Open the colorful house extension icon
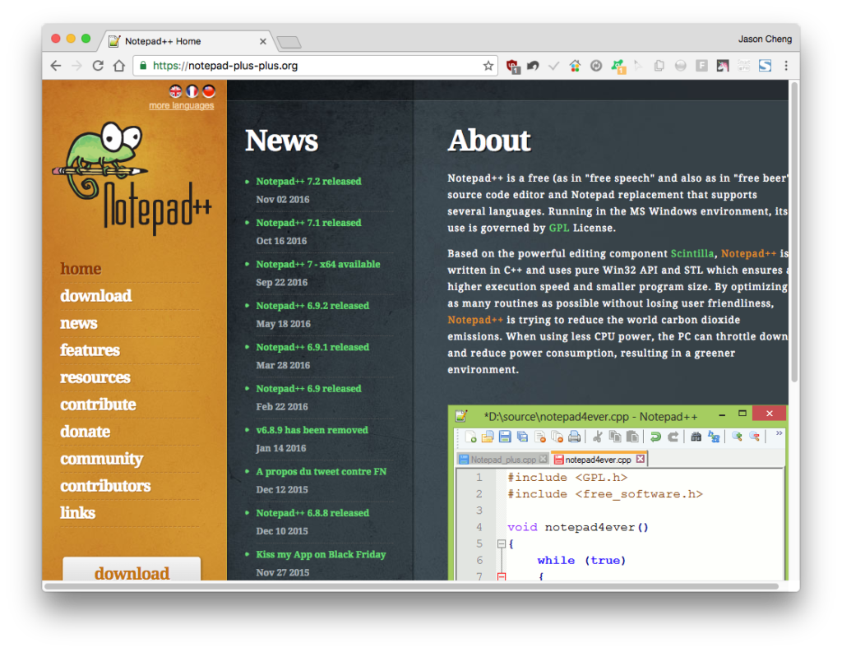This screenshot has width=842, height=652. pos(575,66)
